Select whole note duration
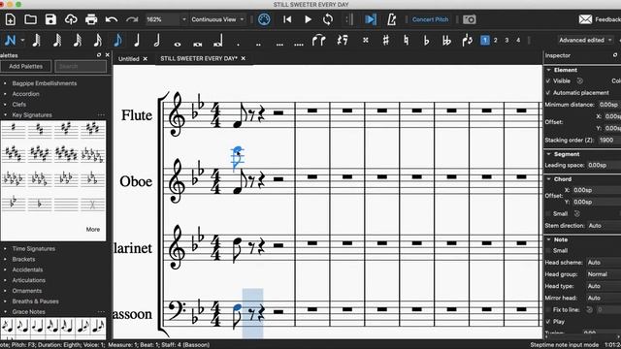 coord(178,44)
